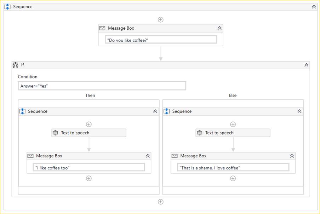Collapse the If activity

click(x=306, y=65)
